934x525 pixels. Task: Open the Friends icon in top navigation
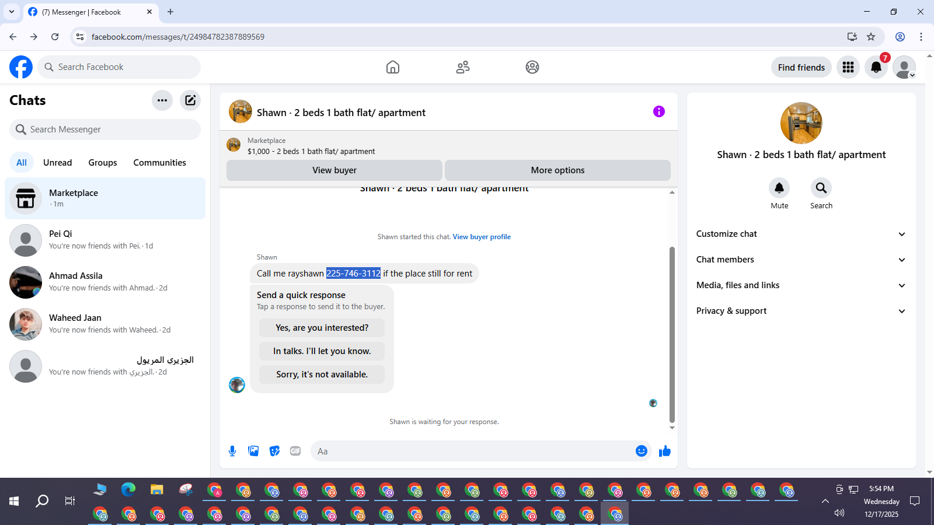463,67
